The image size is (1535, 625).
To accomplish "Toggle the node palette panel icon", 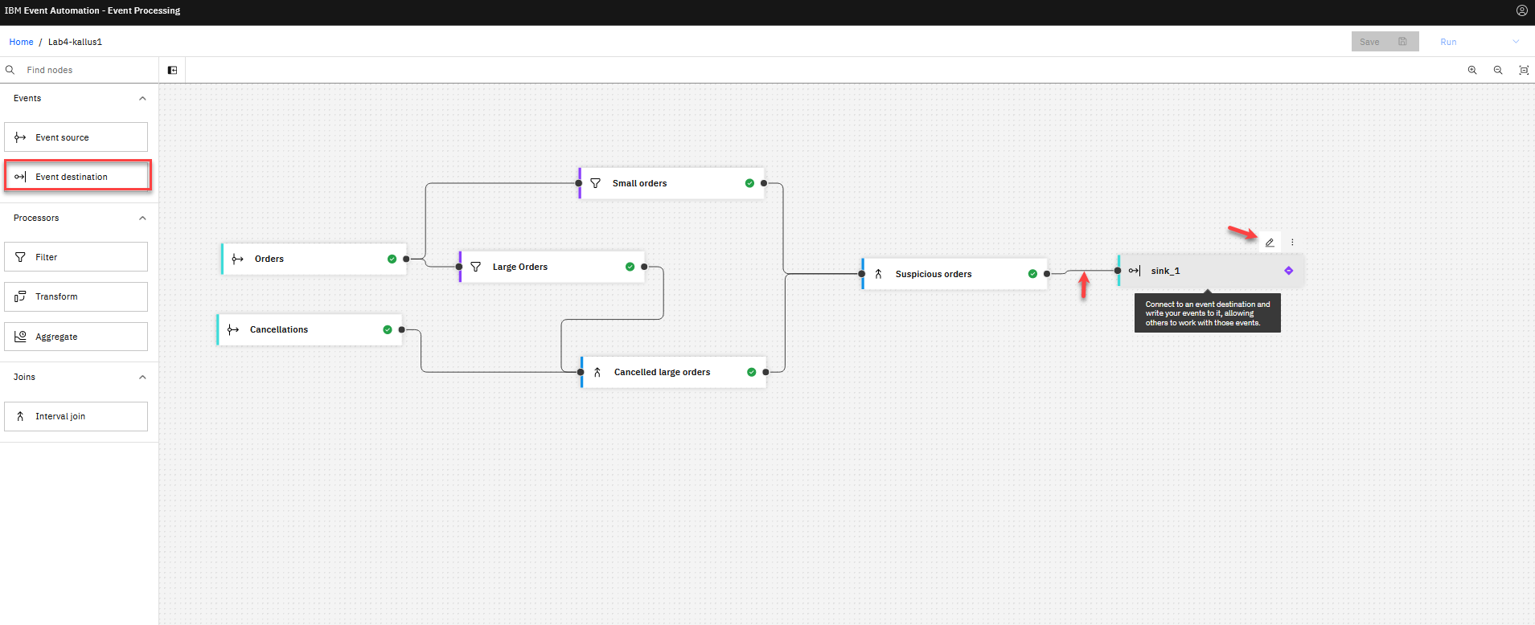I will [172, 70].
